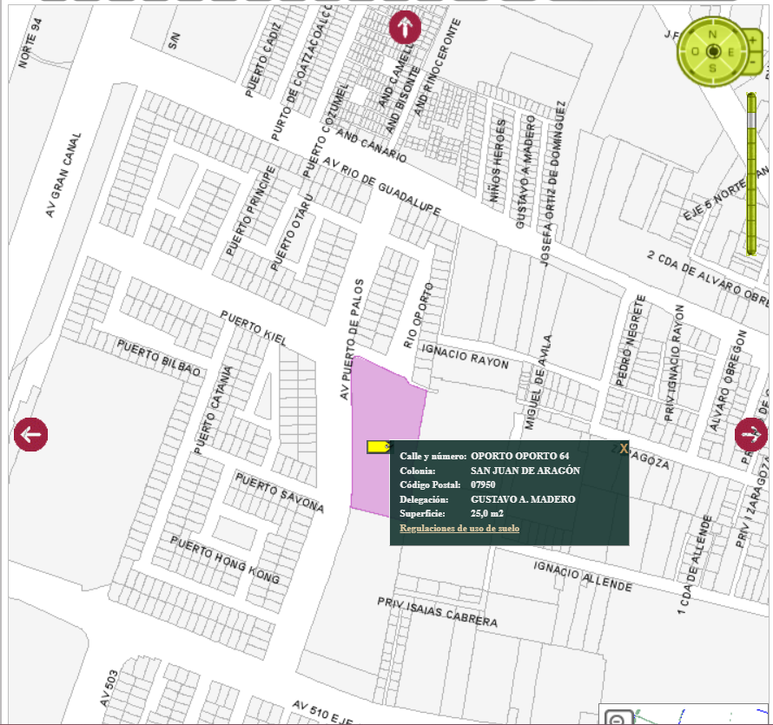The height and width of the screenshot is (725, 773).
Task: Zoom out with the minus button
Action: 753,63
